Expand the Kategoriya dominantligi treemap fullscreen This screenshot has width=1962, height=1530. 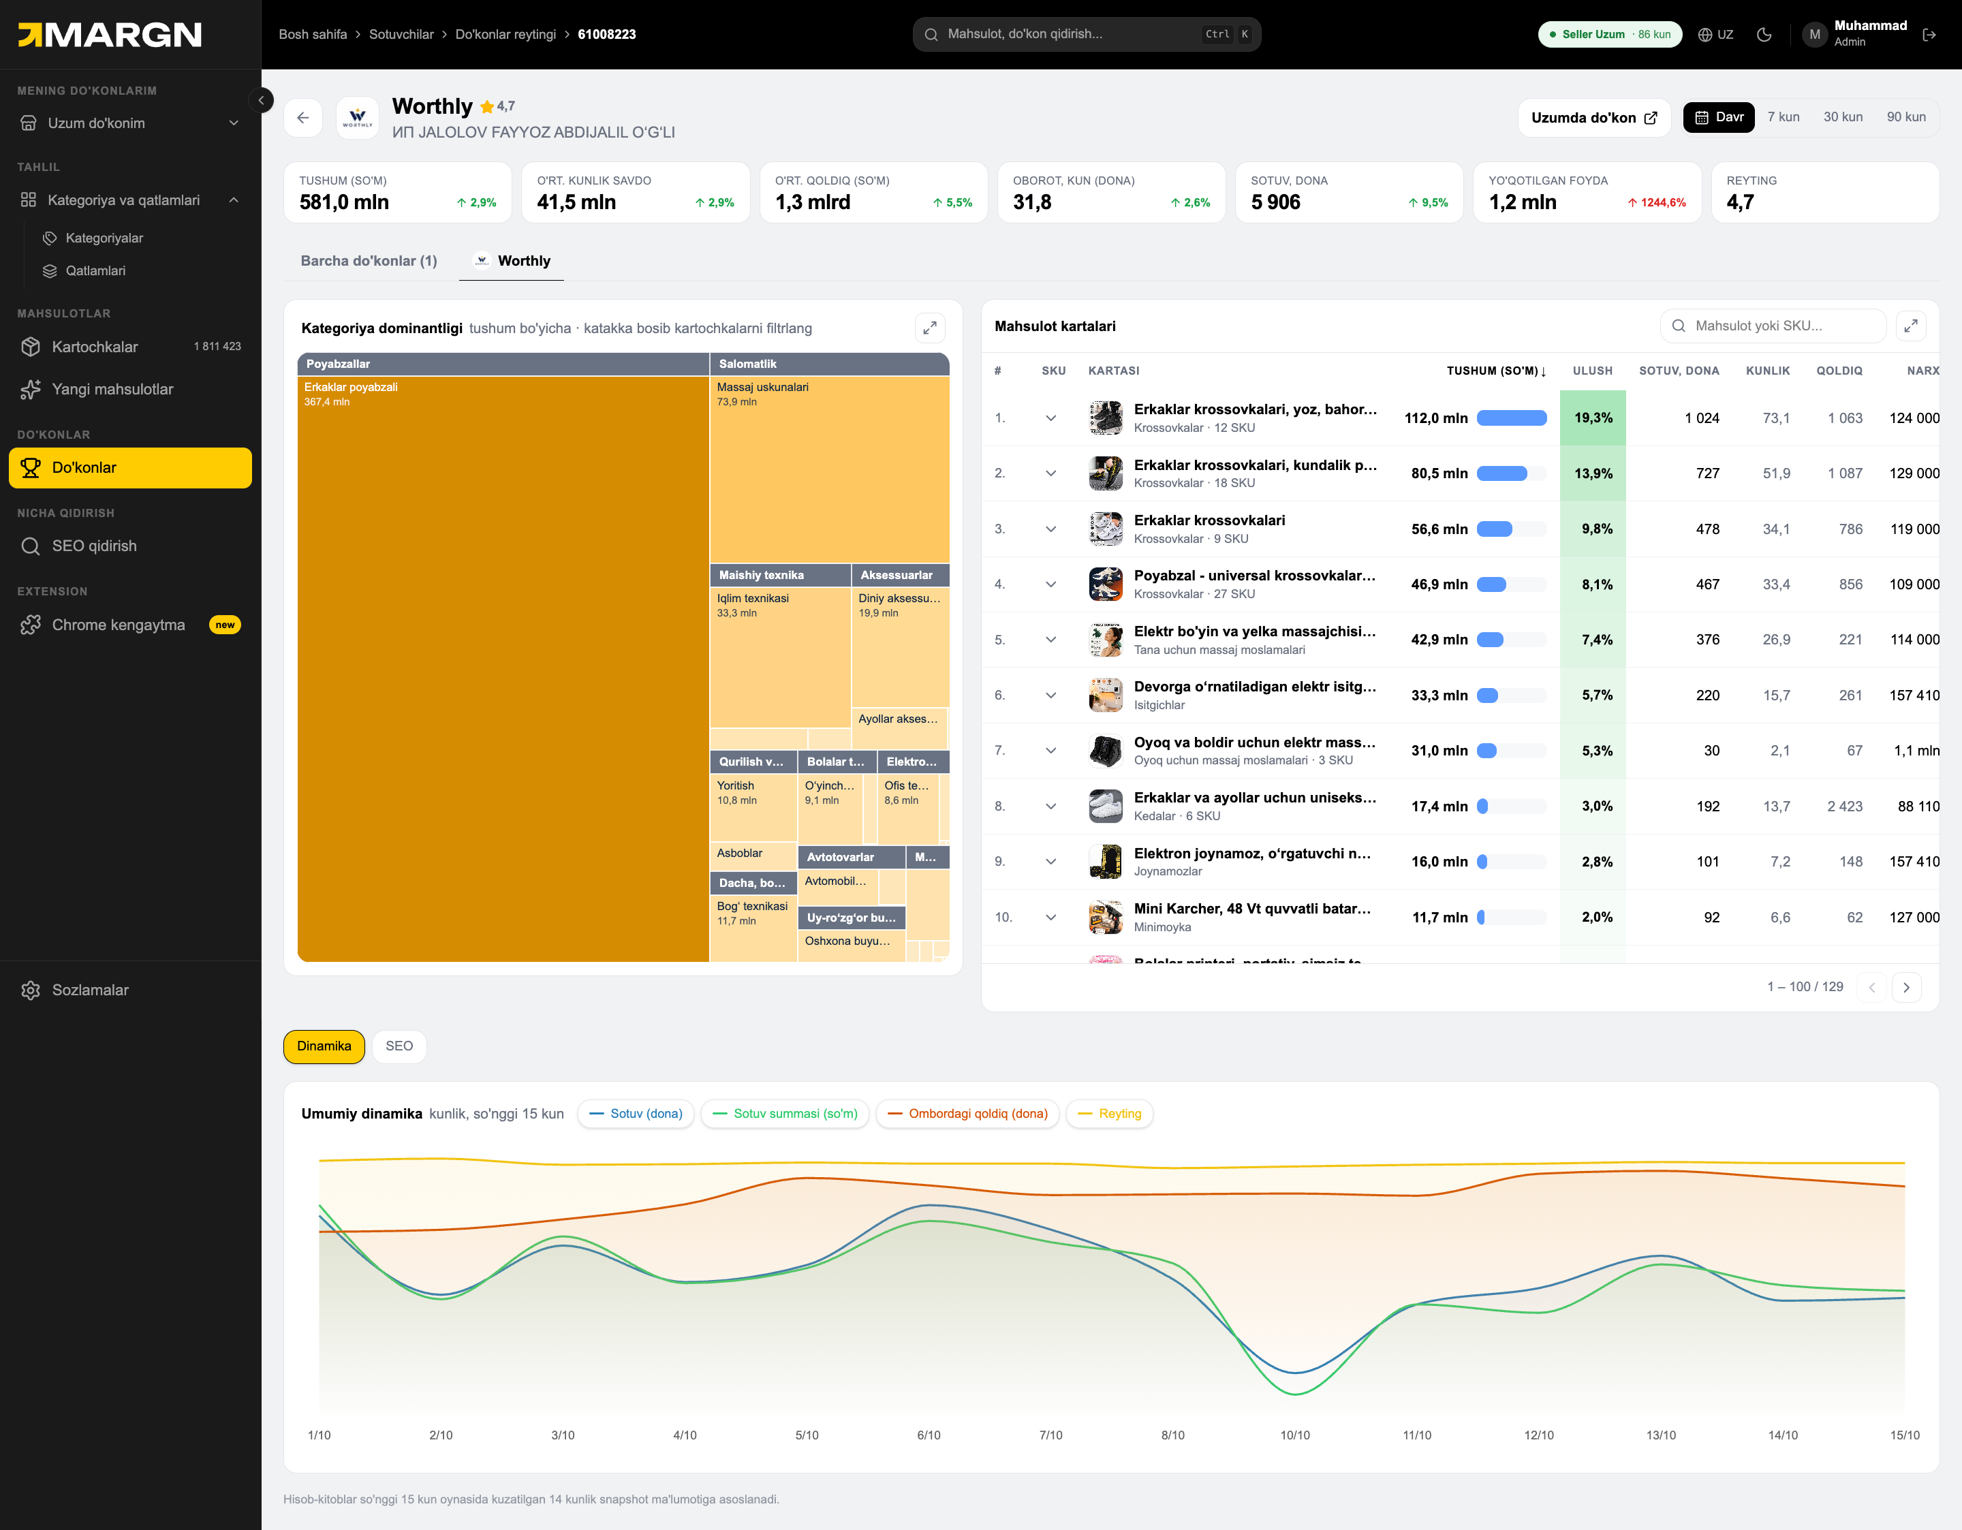coord(930,328)
